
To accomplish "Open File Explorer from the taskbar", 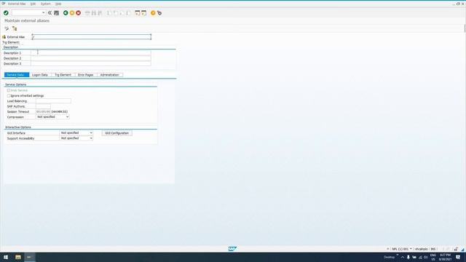I will tap(18, 257).
